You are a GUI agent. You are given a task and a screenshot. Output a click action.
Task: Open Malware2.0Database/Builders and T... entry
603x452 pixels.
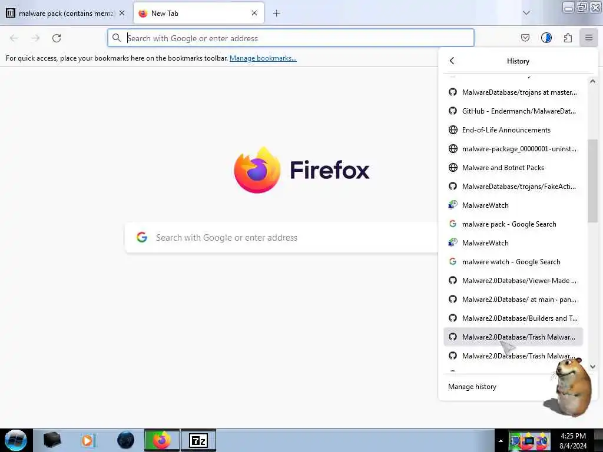pos(513,318)
